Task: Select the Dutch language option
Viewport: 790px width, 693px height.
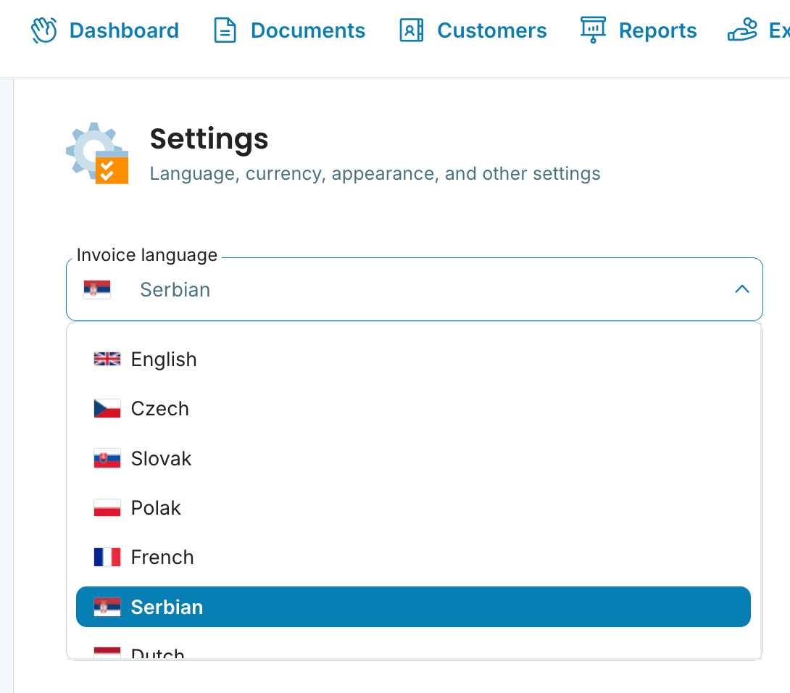Action: pyautogui.click(x=157, y=653)
